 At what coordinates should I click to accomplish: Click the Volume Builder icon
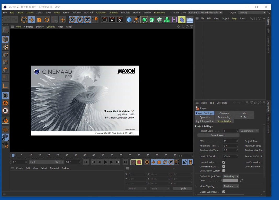point(167,20)
